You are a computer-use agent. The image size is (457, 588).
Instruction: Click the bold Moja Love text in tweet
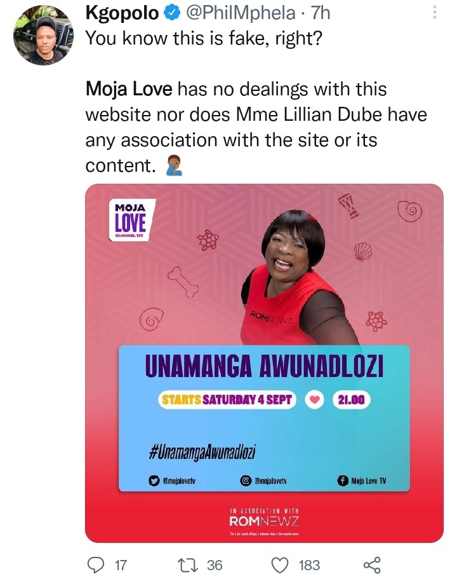coord(129,90)
